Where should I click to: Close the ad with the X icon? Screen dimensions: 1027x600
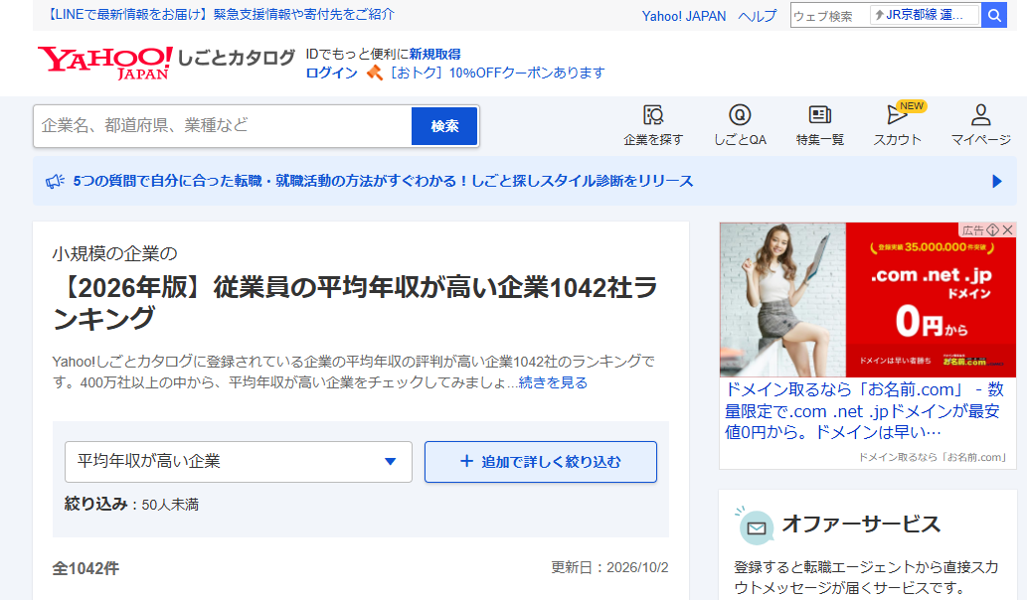click(x=1008, y=229)
